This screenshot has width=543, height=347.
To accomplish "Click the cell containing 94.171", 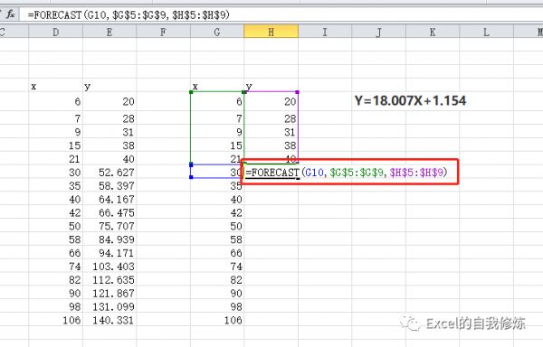I will pos(110,253).
